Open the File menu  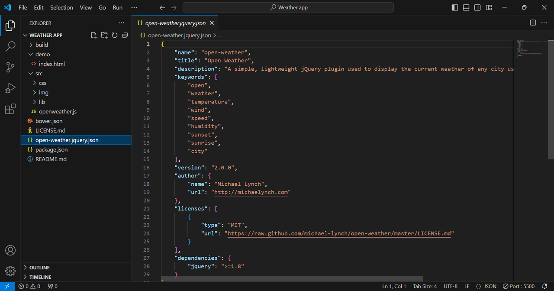pos(23,7)
